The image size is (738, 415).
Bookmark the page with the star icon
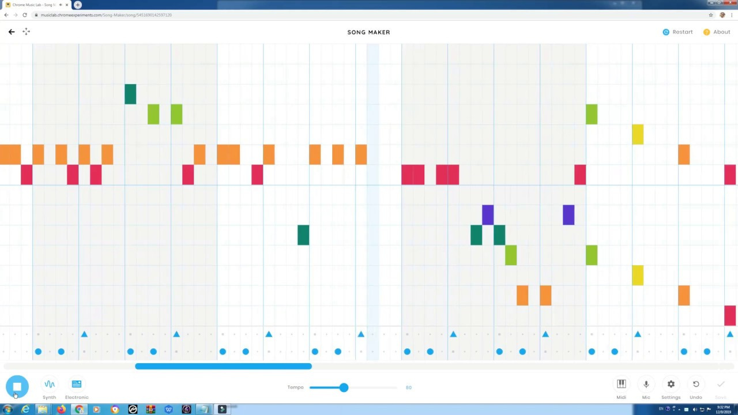tap(710, 15)
